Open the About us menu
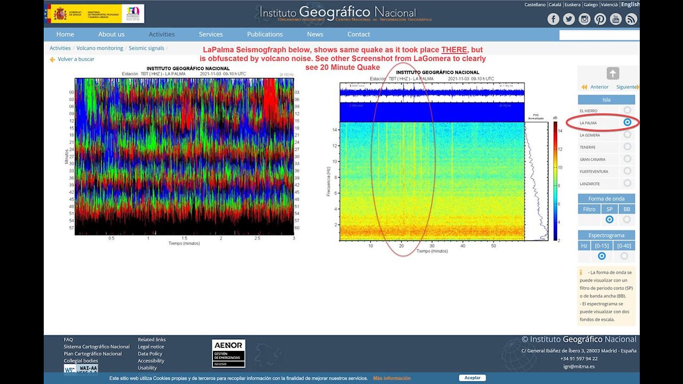 click(x=112, y=34)
